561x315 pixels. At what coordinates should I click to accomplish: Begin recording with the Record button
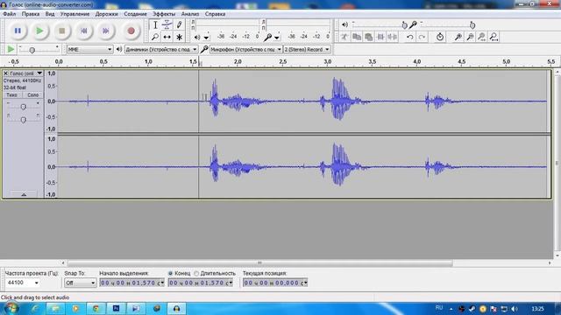(131, 31)
